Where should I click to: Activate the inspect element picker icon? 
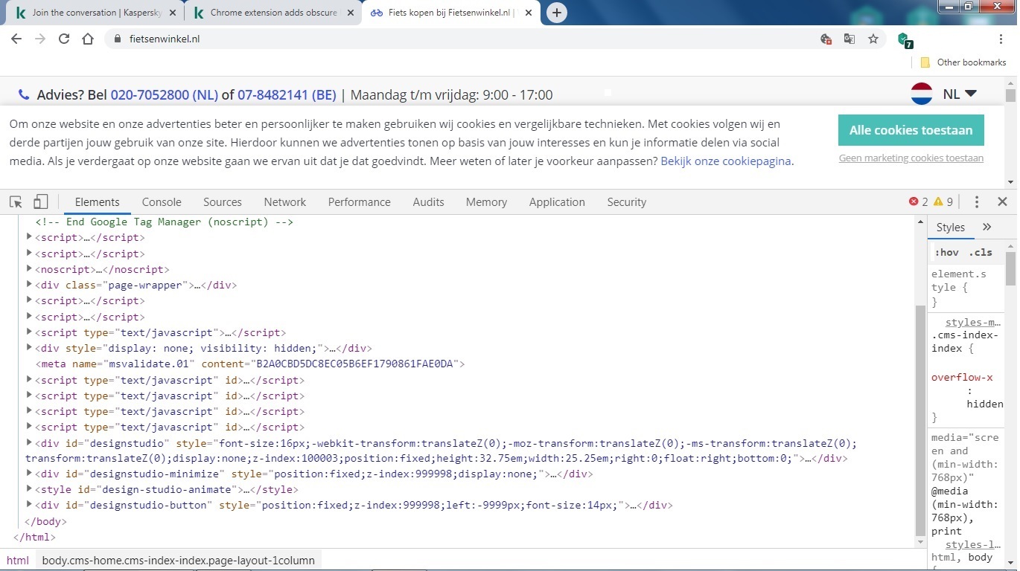(16, 201)
